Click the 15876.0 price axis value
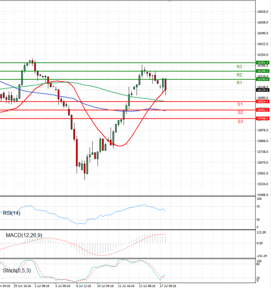 [262, 130]
